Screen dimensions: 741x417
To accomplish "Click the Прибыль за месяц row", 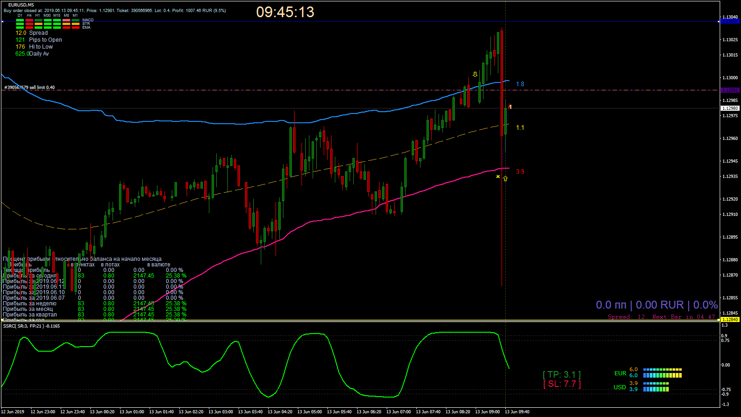I will 94,309.
